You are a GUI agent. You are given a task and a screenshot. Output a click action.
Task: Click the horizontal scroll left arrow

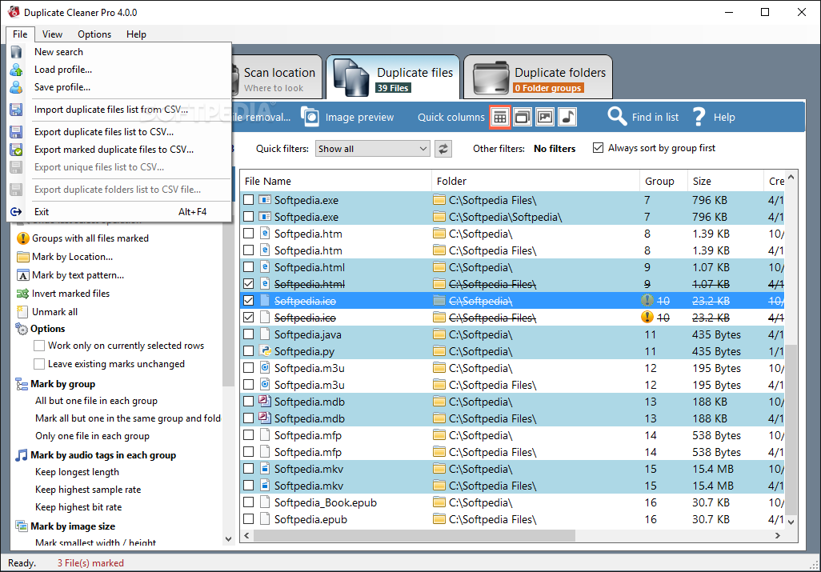pyautogui.click(x=246, y=535)
